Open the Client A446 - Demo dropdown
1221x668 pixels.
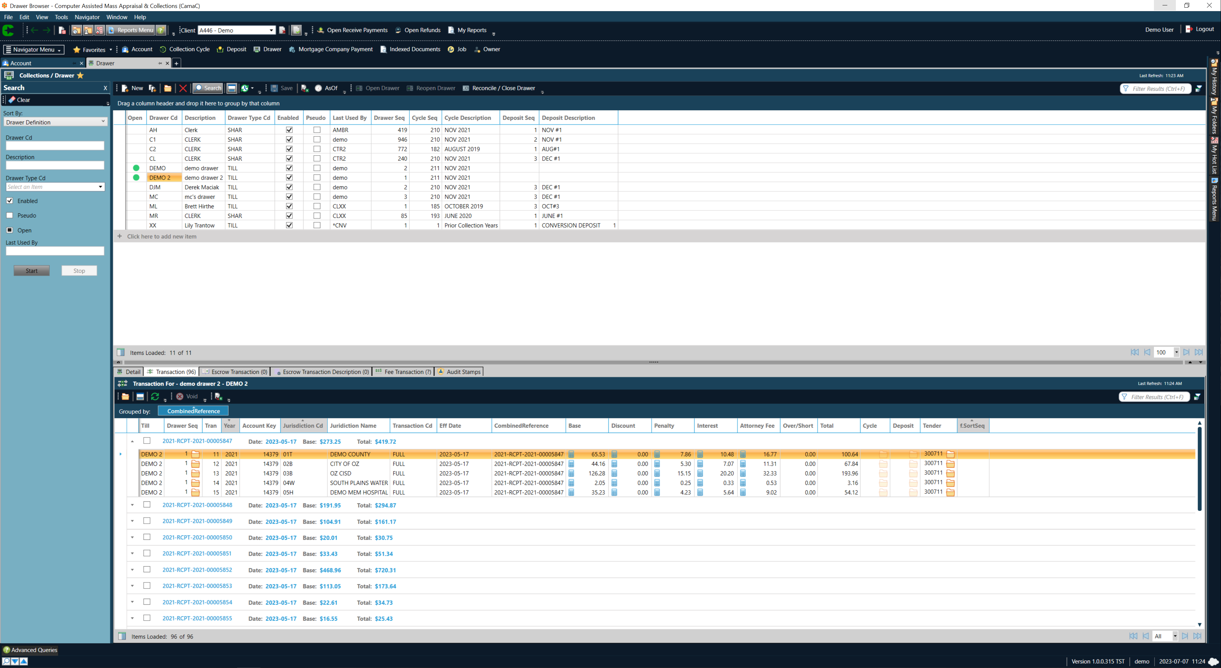271,30
